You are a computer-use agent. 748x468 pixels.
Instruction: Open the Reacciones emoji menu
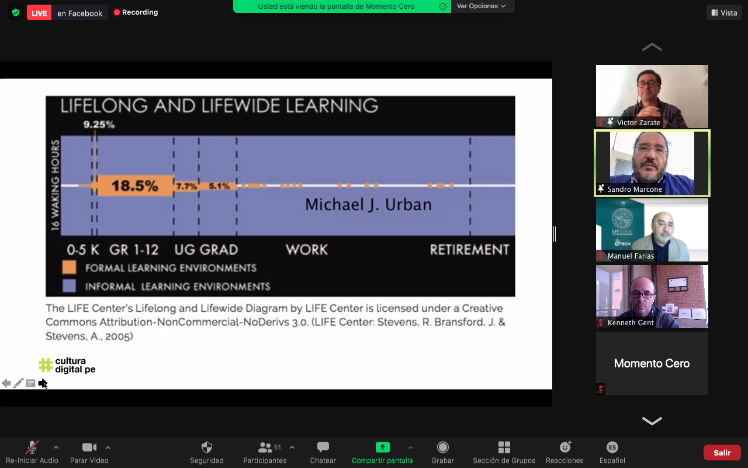pyautogui.click(x=565, y=448)
